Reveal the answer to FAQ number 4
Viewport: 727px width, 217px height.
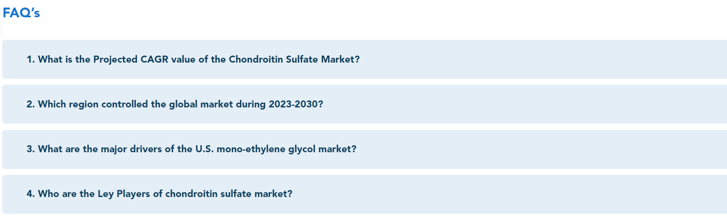(365, 194)
